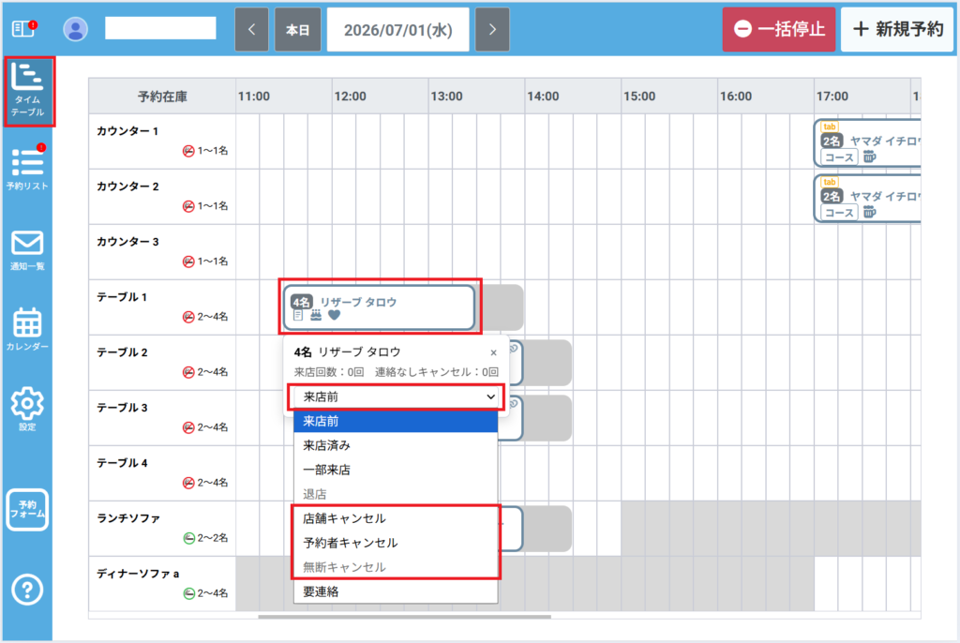Image resolution: width=960 pixels, height=643 pixels.
Task: Click the horizontal timetable scrollbar
Action: click(404, 617)
